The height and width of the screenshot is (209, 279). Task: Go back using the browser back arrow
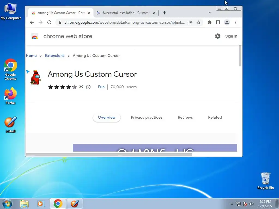pyautogui.click(x=32, y=22)
